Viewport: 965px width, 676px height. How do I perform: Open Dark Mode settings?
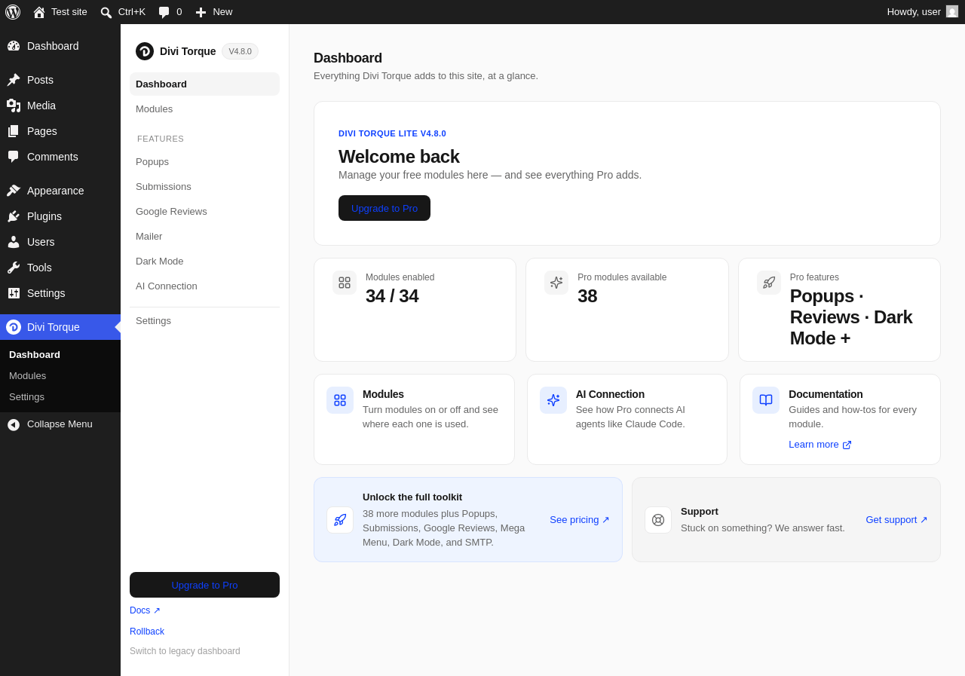[204, 261]
